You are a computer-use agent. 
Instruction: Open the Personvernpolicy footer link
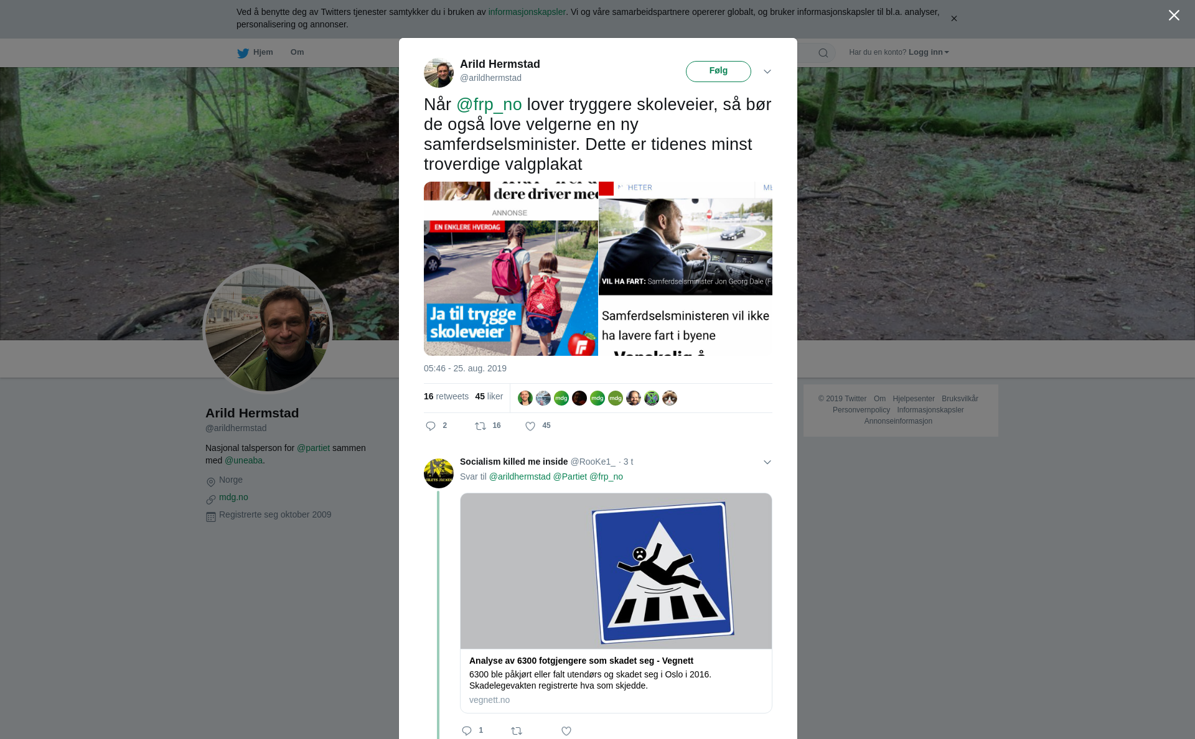point(861,410)
